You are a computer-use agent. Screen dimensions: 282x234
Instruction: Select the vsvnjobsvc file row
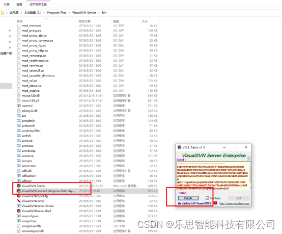point(87,221)
